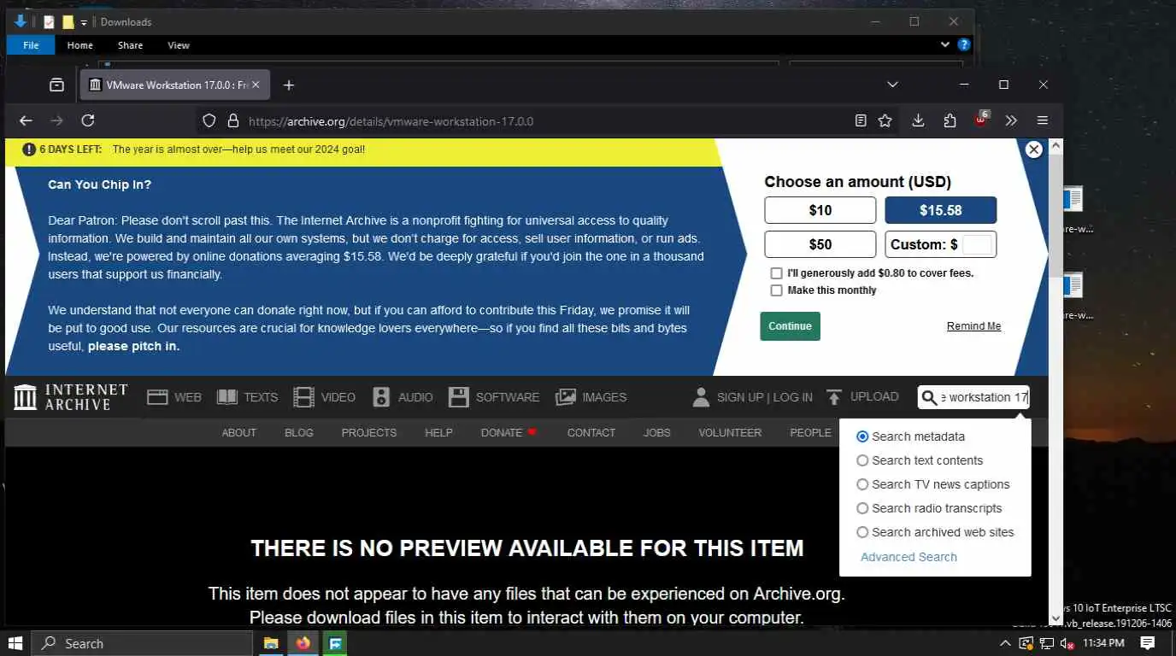This screenshot has height=656, width=1176.
Task: Click the user avatar icon
Action: (701, 397)
